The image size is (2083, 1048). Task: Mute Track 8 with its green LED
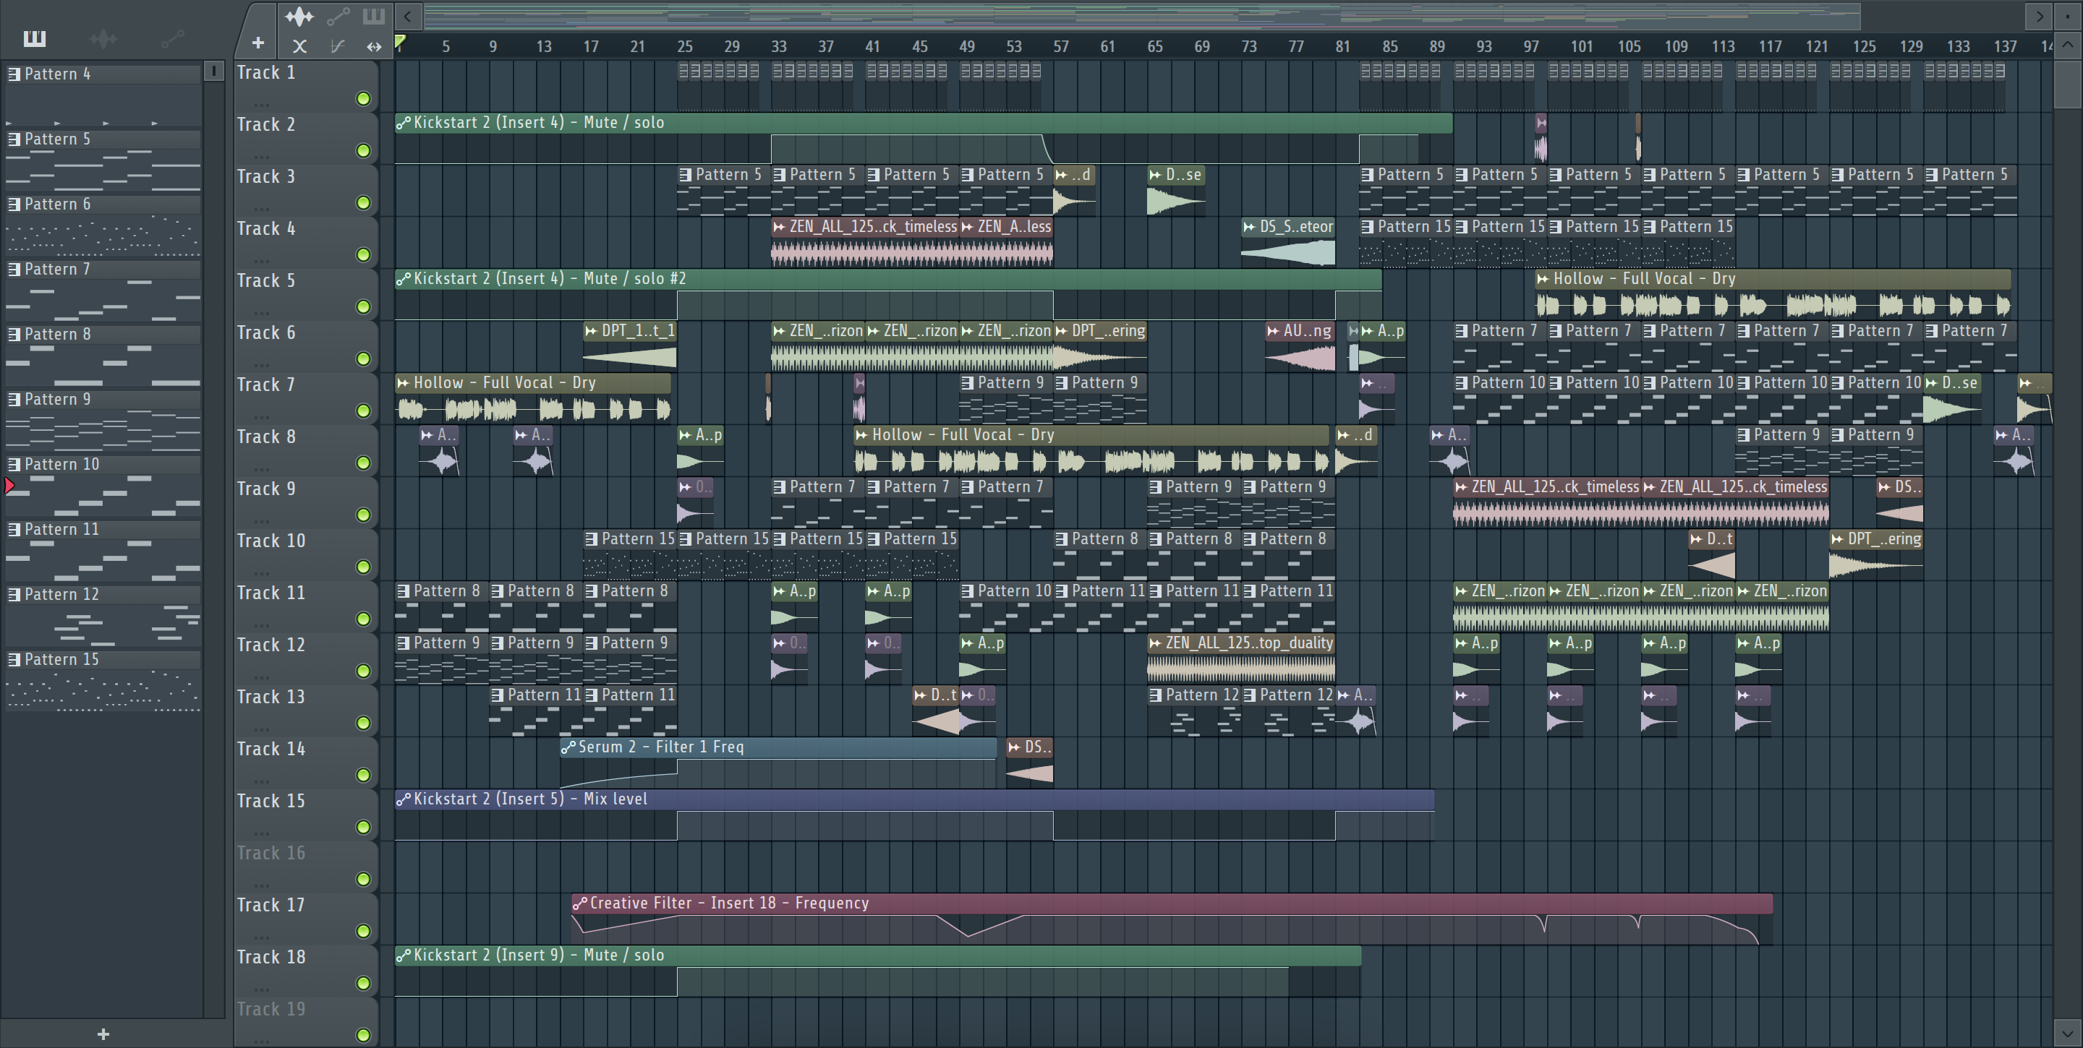click(x=363, y=463)
